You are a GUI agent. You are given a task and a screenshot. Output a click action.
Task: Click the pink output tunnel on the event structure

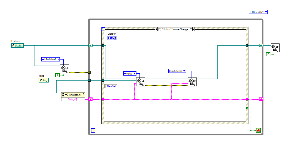coord(247,99)
